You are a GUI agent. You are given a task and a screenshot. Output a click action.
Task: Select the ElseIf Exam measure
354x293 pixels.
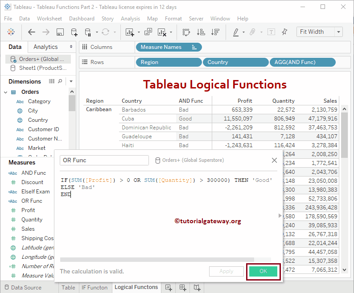(36, 192)
